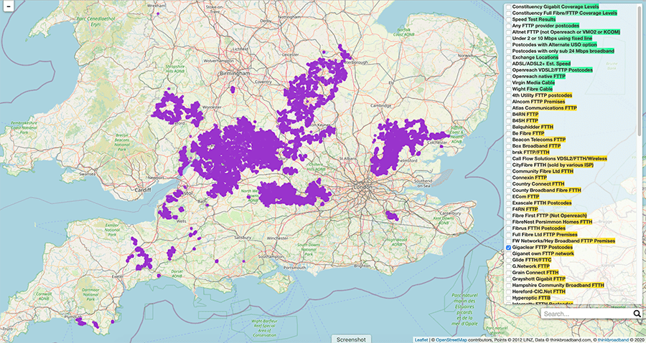This screenshot has width=646, height=343.
Task: Click the Beacon Telecoms FTTP label
Action: pyautogui.click(x=539, y=140)
